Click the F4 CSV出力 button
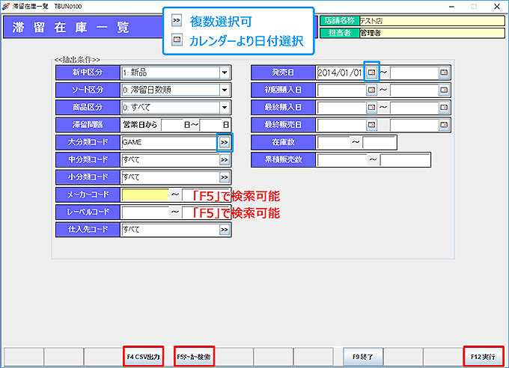The width and height of the screenshot is (509, 368). click(143, 357)
